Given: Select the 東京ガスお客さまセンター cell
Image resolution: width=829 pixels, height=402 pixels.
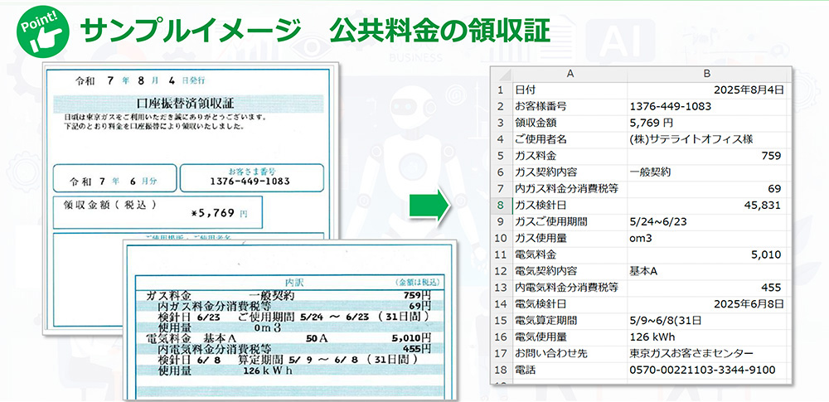Looking at the screenshot, I should [706, 354].
